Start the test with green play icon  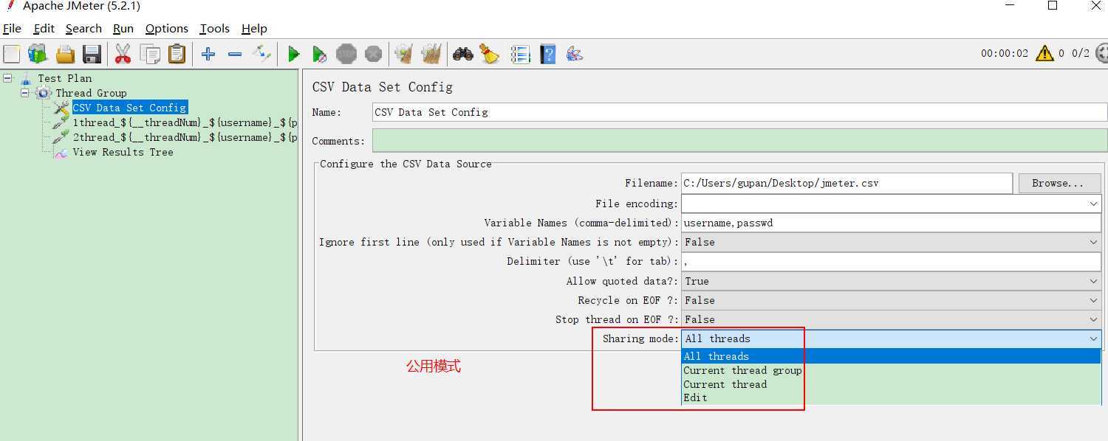293,54
